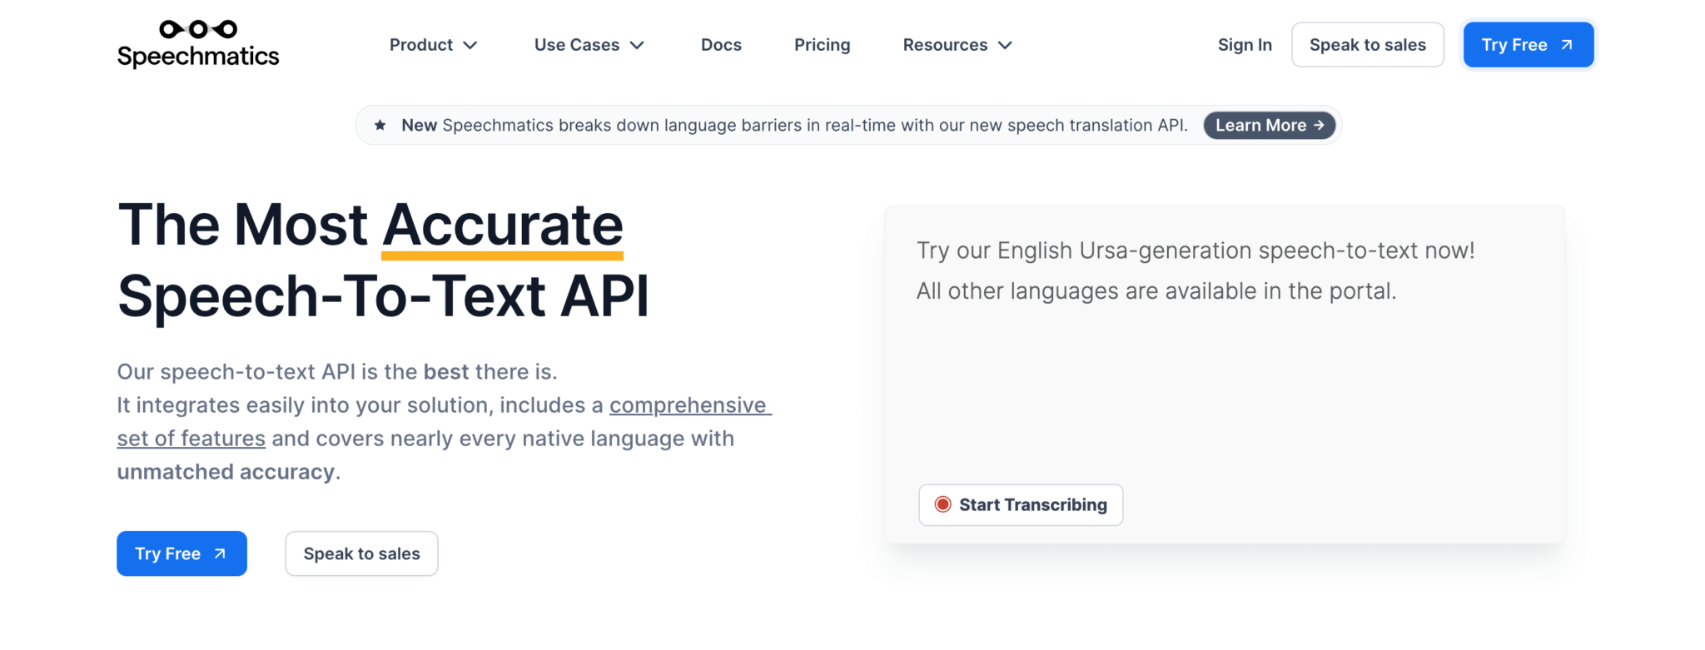Click the star icon in announcement banner
1705x650 pixels.
click(380, 125)
